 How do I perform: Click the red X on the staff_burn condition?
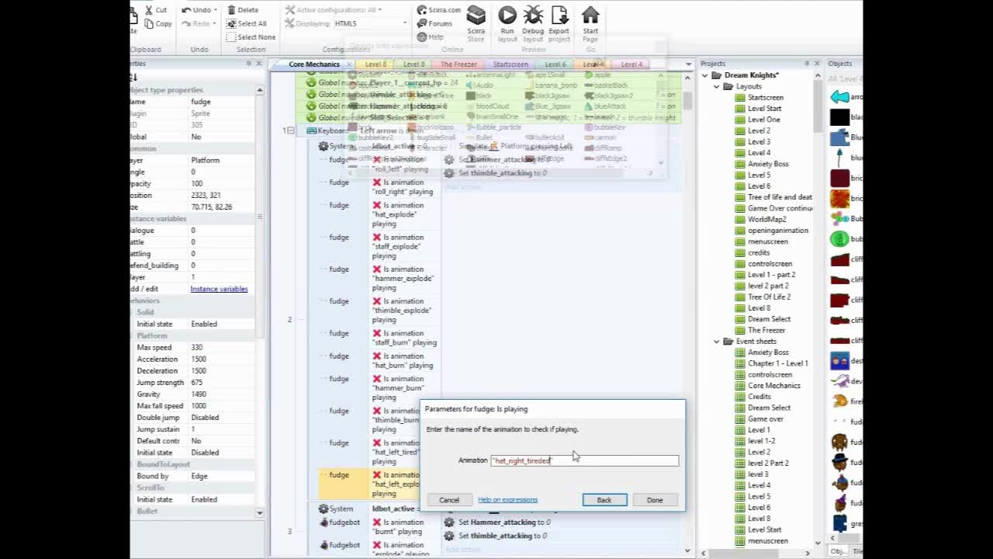pyautogui.click(x=377, y=333)
